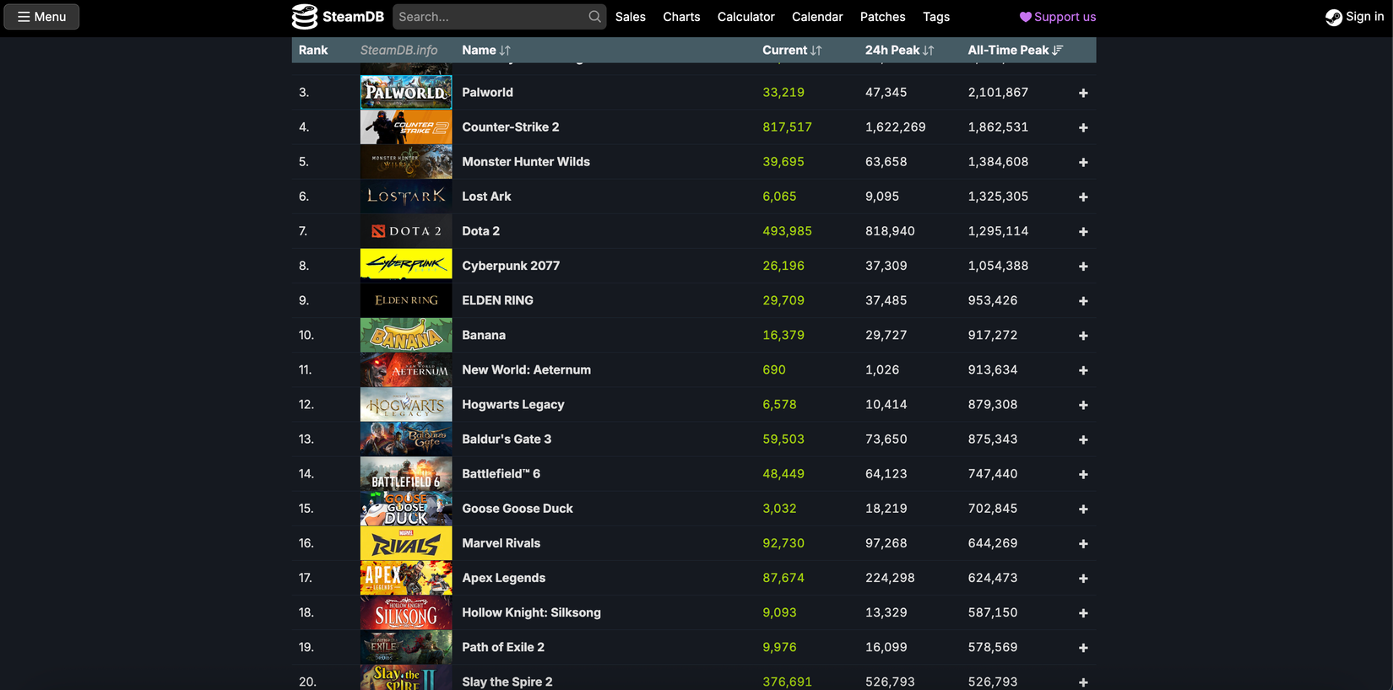This screenshot has height=690, width=1393.
Task: Open the Palworld game thumbnail
Action: 406,92
